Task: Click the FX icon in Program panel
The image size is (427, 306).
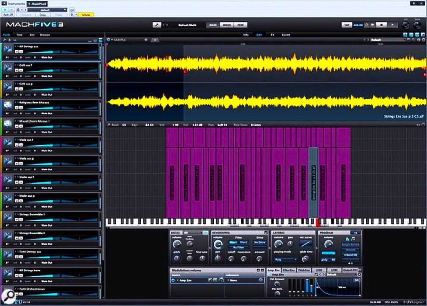Action: [x=347, y=239]
